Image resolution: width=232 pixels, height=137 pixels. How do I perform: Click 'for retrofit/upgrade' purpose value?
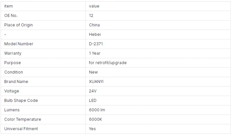point(108,63)
